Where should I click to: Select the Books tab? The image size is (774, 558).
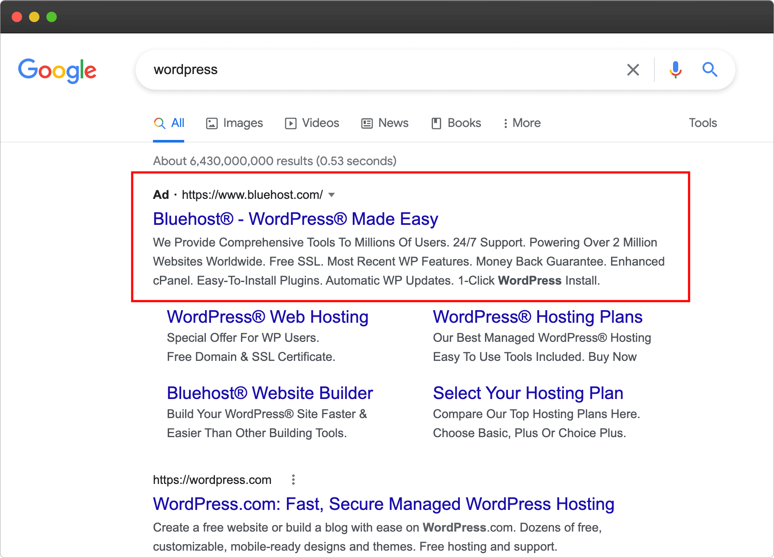456,123
